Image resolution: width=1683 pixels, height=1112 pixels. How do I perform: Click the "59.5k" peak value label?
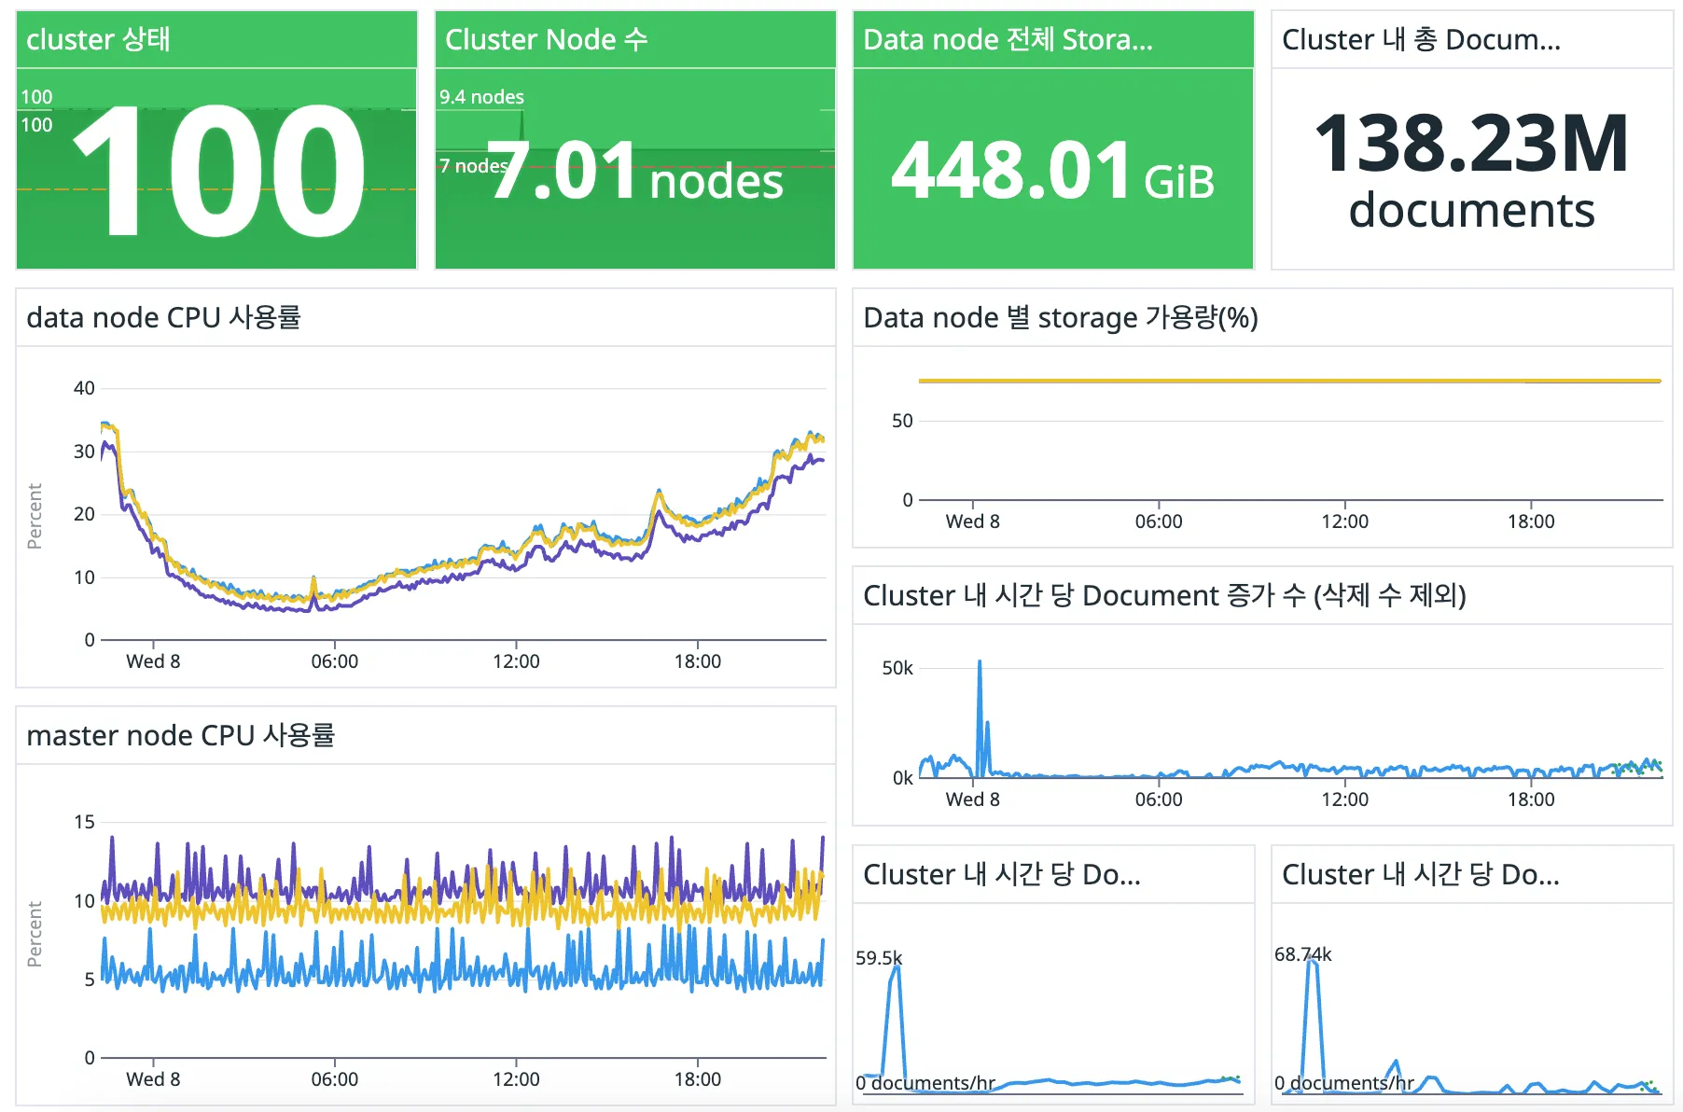[879, 956]
